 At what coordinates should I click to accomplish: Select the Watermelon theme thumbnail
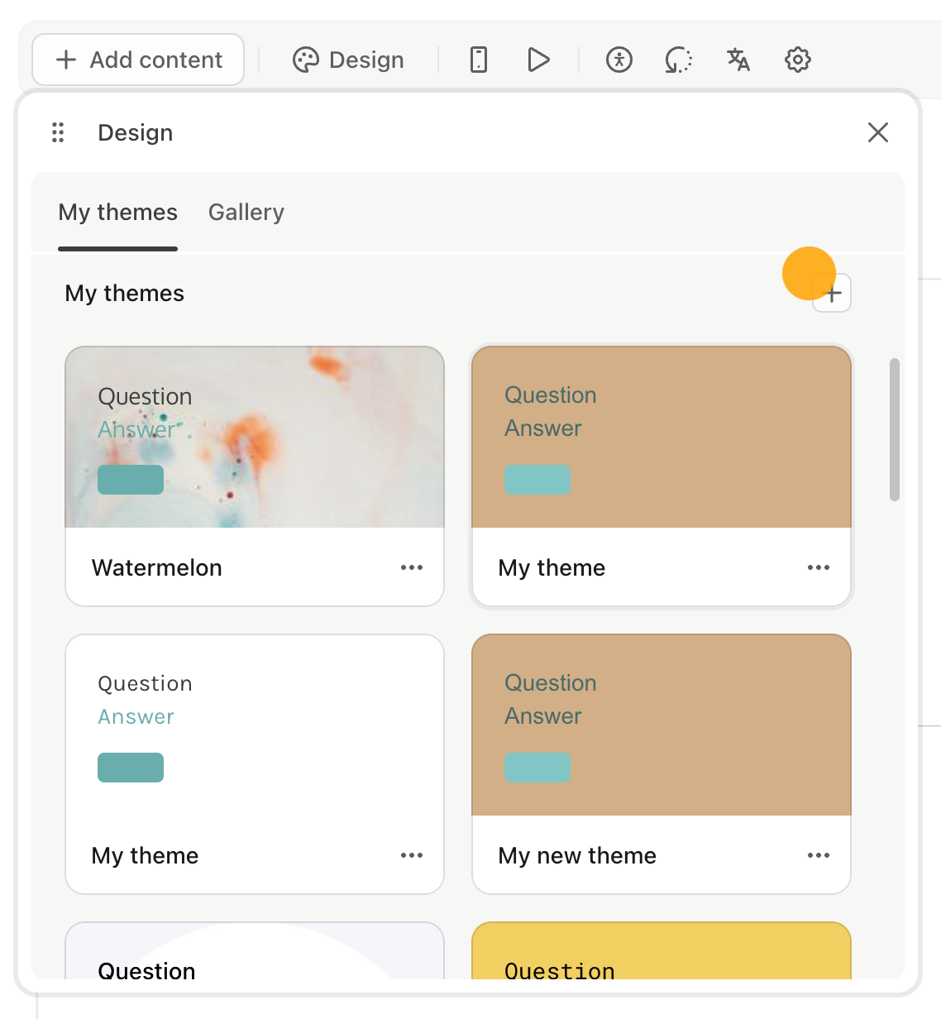(255, 437)
